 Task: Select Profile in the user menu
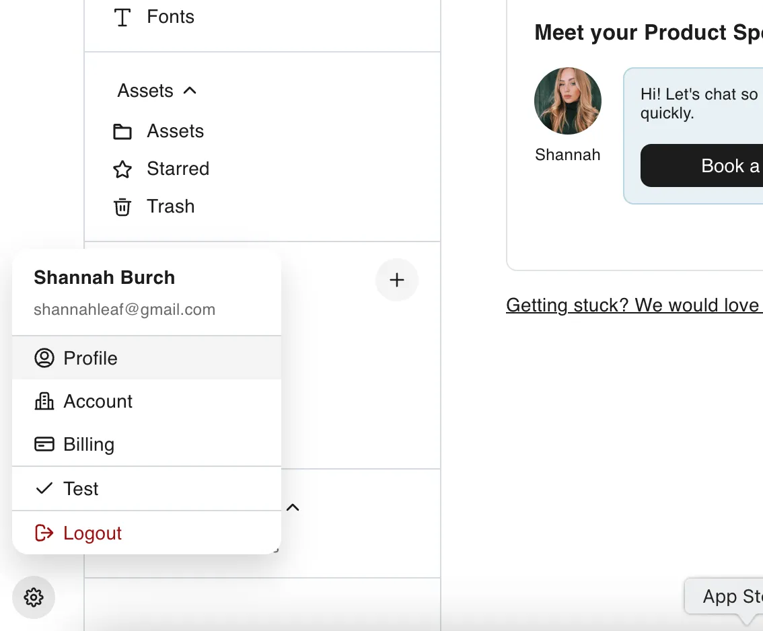[147, 358]
